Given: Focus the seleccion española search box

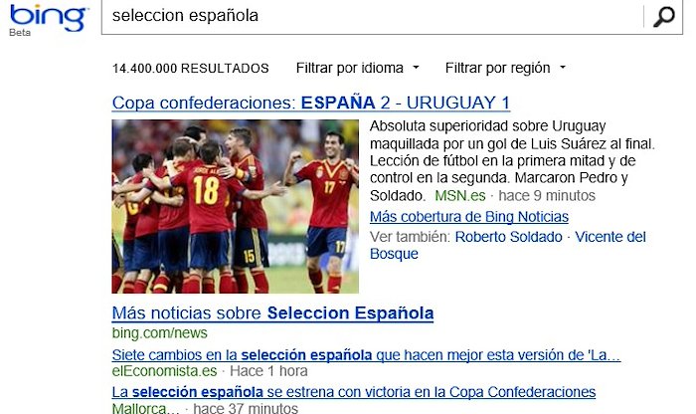Looking at the screenshot, I should pyautogui.click(x=372, y=16).
